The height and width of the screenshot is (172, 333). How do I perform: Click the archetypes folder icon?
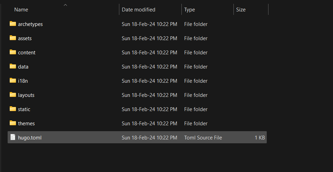13,24
